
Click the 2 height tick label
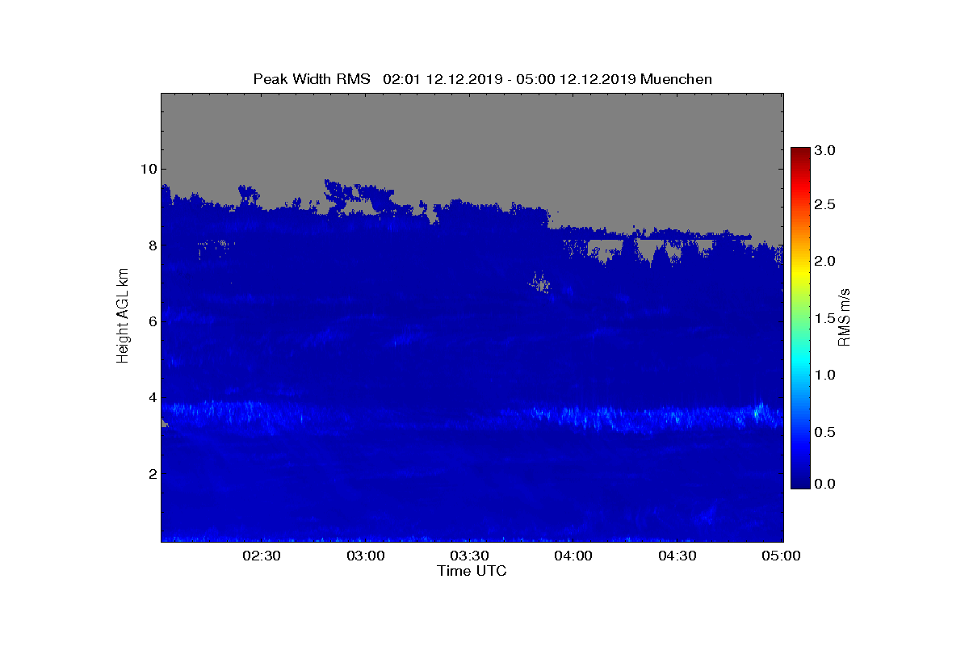pyautogui.click(x=151, y=474)
